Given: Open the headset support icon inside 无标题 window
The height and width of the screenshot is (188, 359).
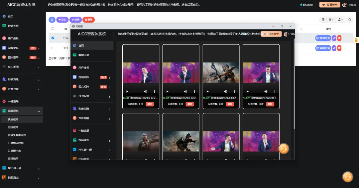Looking at the screenshot, I should [284, 149].
